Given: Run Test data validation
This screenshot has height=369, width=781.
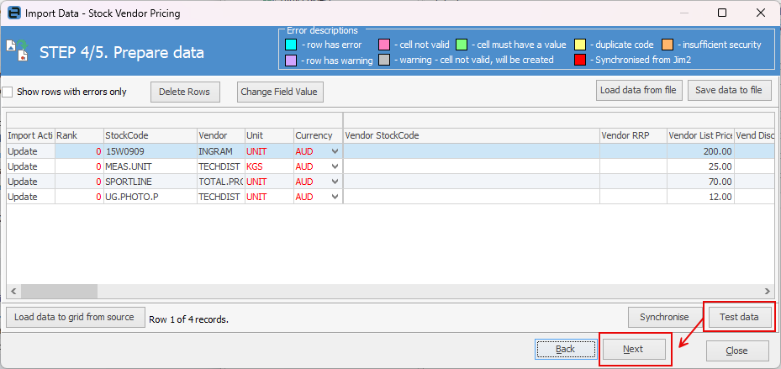Looking at the screenshot, I should click(x=739, y=317).
